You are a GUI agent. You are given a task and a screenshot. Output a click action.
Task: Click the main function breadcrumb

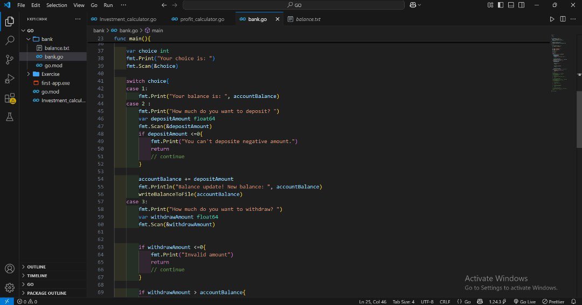(154, 30)
